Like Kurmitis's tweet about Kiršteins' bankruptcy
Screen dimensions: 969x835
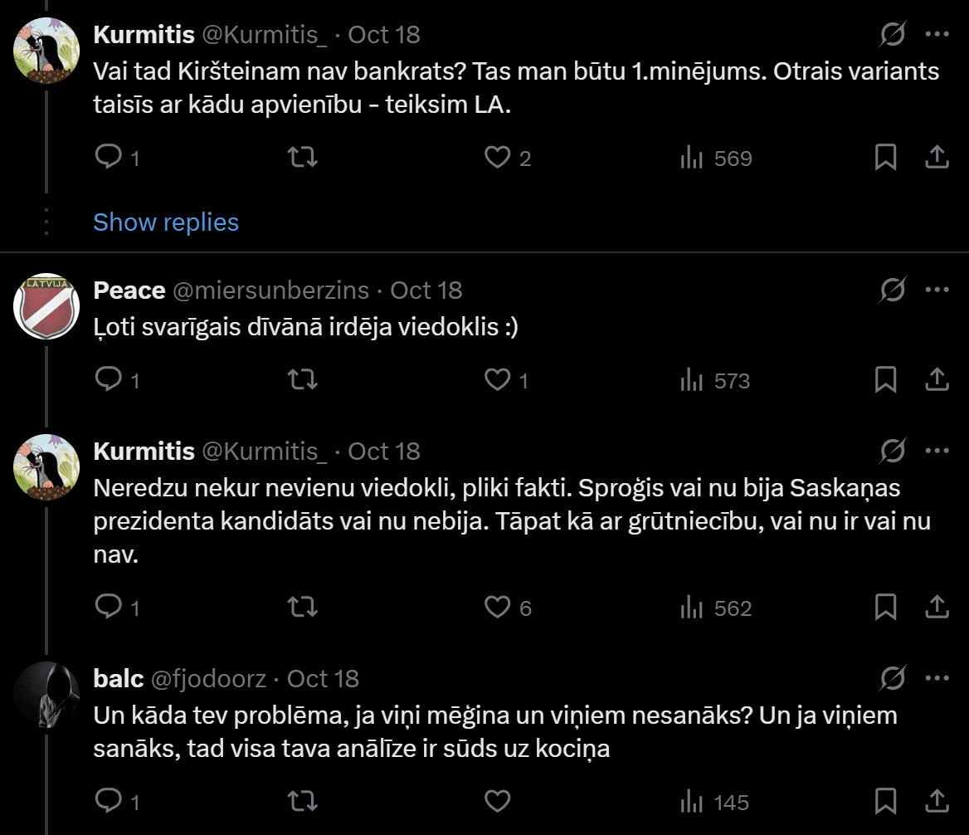[x=497, y=158]
